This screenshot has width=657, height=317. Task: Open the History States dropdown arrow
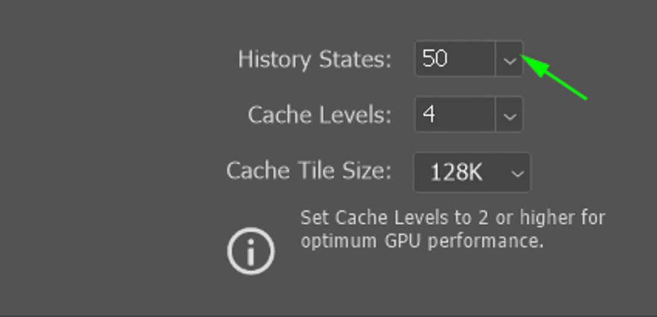(509, 60)
